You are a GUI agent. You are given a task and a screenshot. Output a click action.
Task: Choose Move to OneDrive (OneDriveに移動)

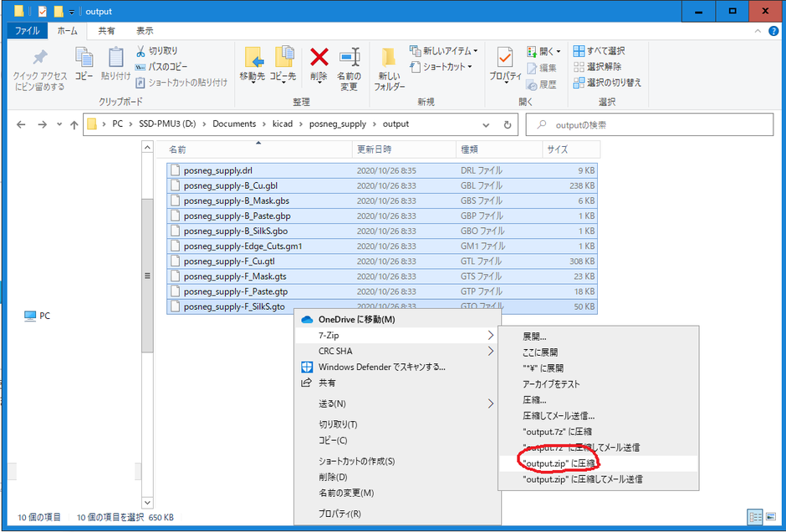tap(397, 319)
